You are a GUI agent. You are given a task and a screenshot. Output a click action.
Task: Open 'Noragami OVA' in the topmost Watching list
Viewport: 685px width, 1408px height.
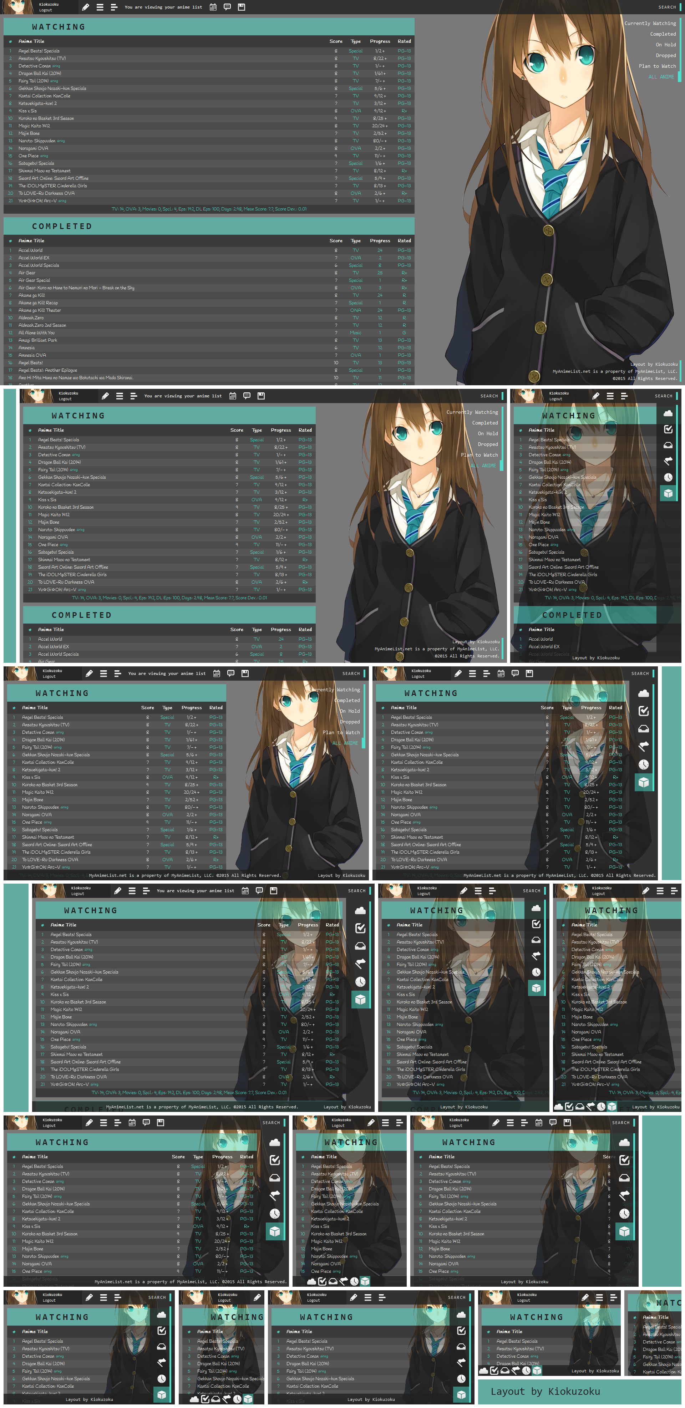click(x=33, y=148)
